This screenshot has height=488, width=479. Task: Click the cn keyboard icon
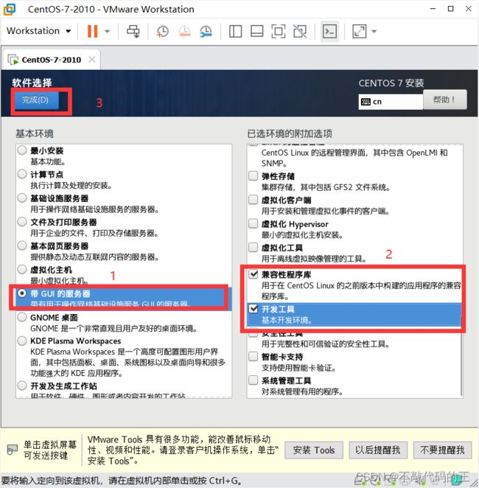pos(366,102)
